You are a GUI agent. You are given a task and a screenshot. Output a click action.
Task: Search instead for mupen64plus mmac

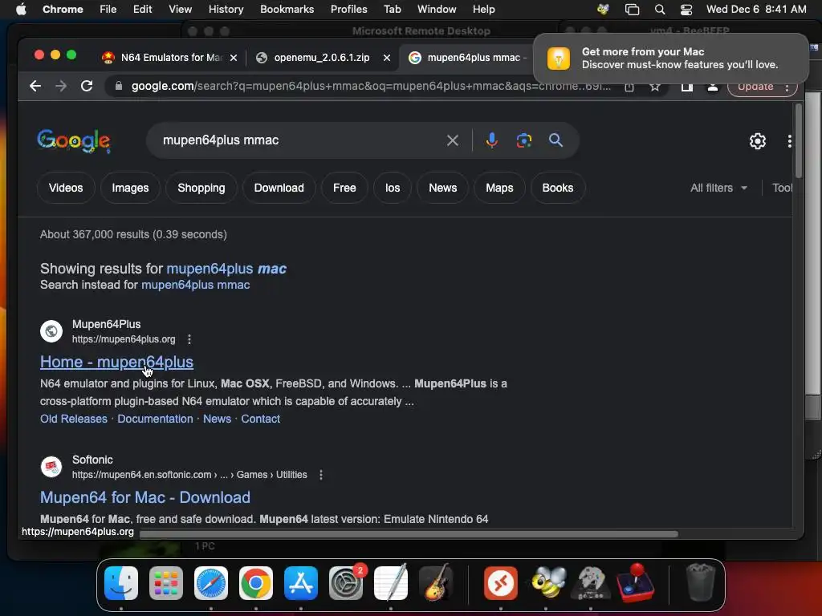tap(196, 285)
